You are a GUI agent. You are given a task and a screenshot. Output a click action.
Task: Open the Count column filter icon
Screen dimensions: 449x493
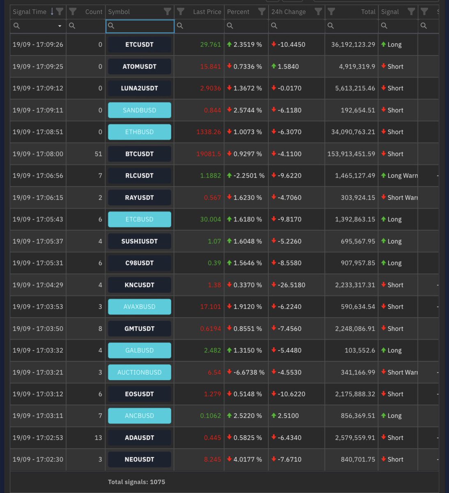(73, 12)
